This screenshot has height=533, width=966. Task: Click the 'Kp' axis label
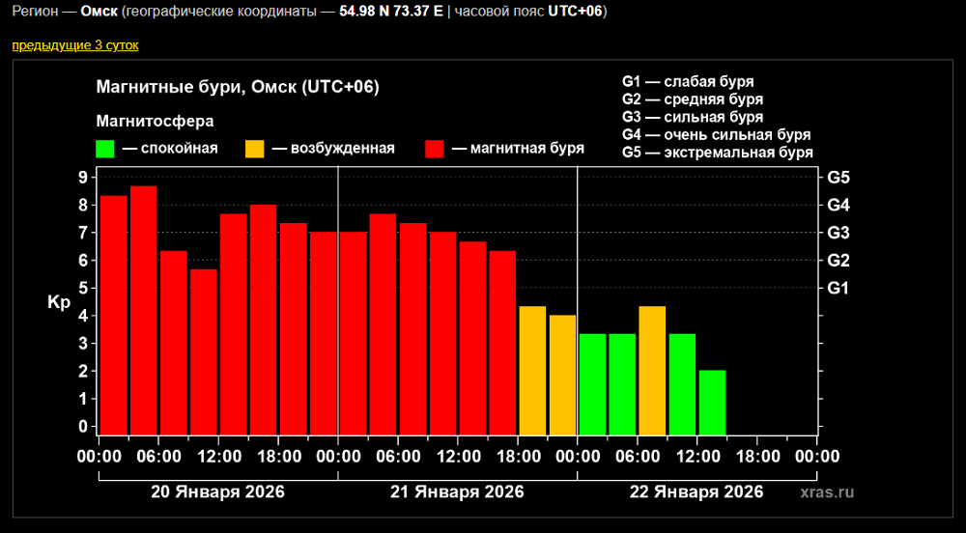[x=58, y=302]
